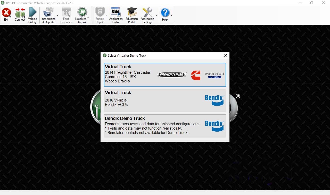The height and width of the screenshot is (195, 330).
Task: Click the dialog title bar JPRO icon
Action: [x=104, y=55]
